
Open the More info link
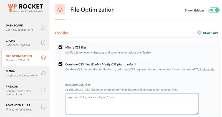(208, 70)
